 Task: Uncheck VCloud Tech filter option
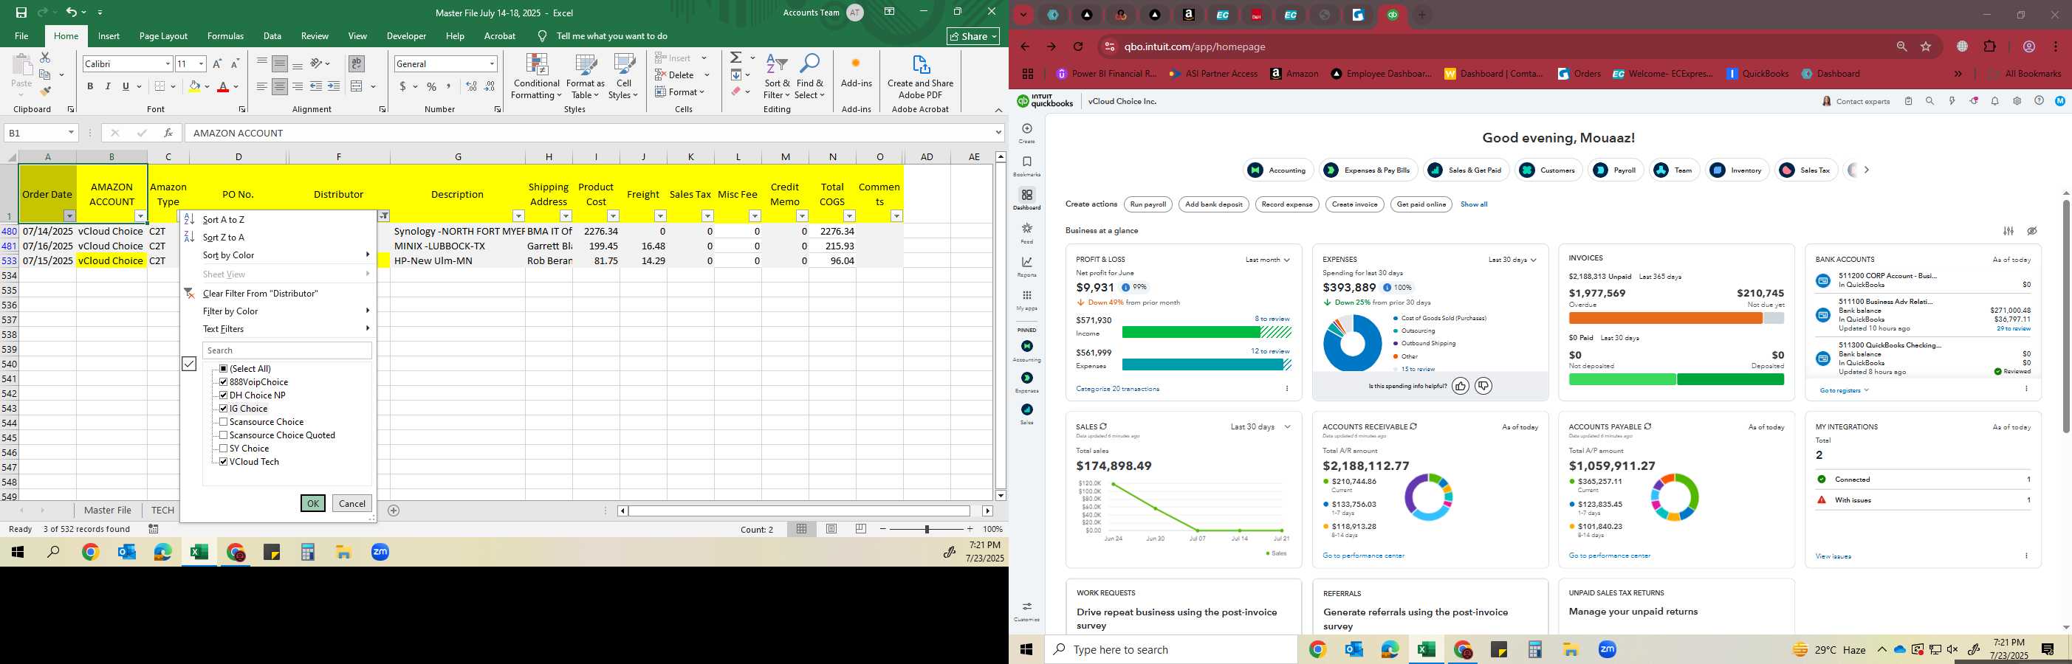(224, 461)
